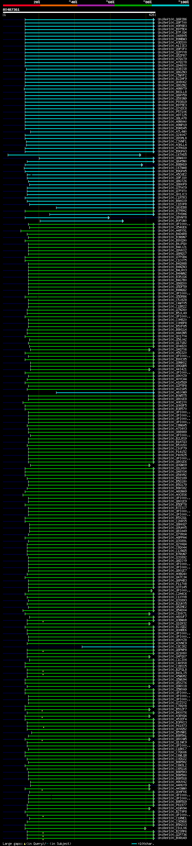Select hit label UniRef100_P40925
The image size is (192, 846).
[172, 455]
